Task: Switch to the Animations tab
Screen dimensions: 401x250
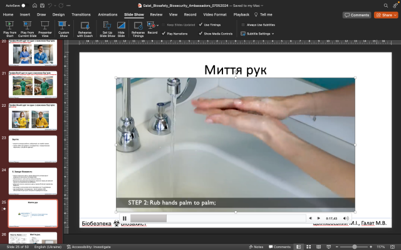Action: point(107,14)
